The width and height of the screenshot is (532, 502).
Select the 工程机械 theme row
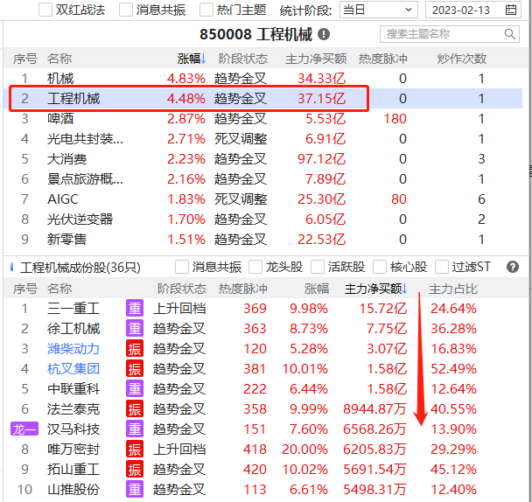coord(263,98)
